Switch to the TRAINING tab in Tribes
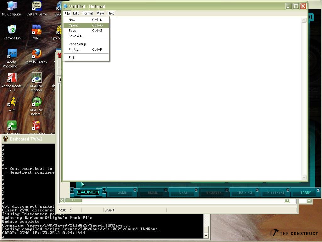Viewport: 322px width, 242px height. click(244, 193)
